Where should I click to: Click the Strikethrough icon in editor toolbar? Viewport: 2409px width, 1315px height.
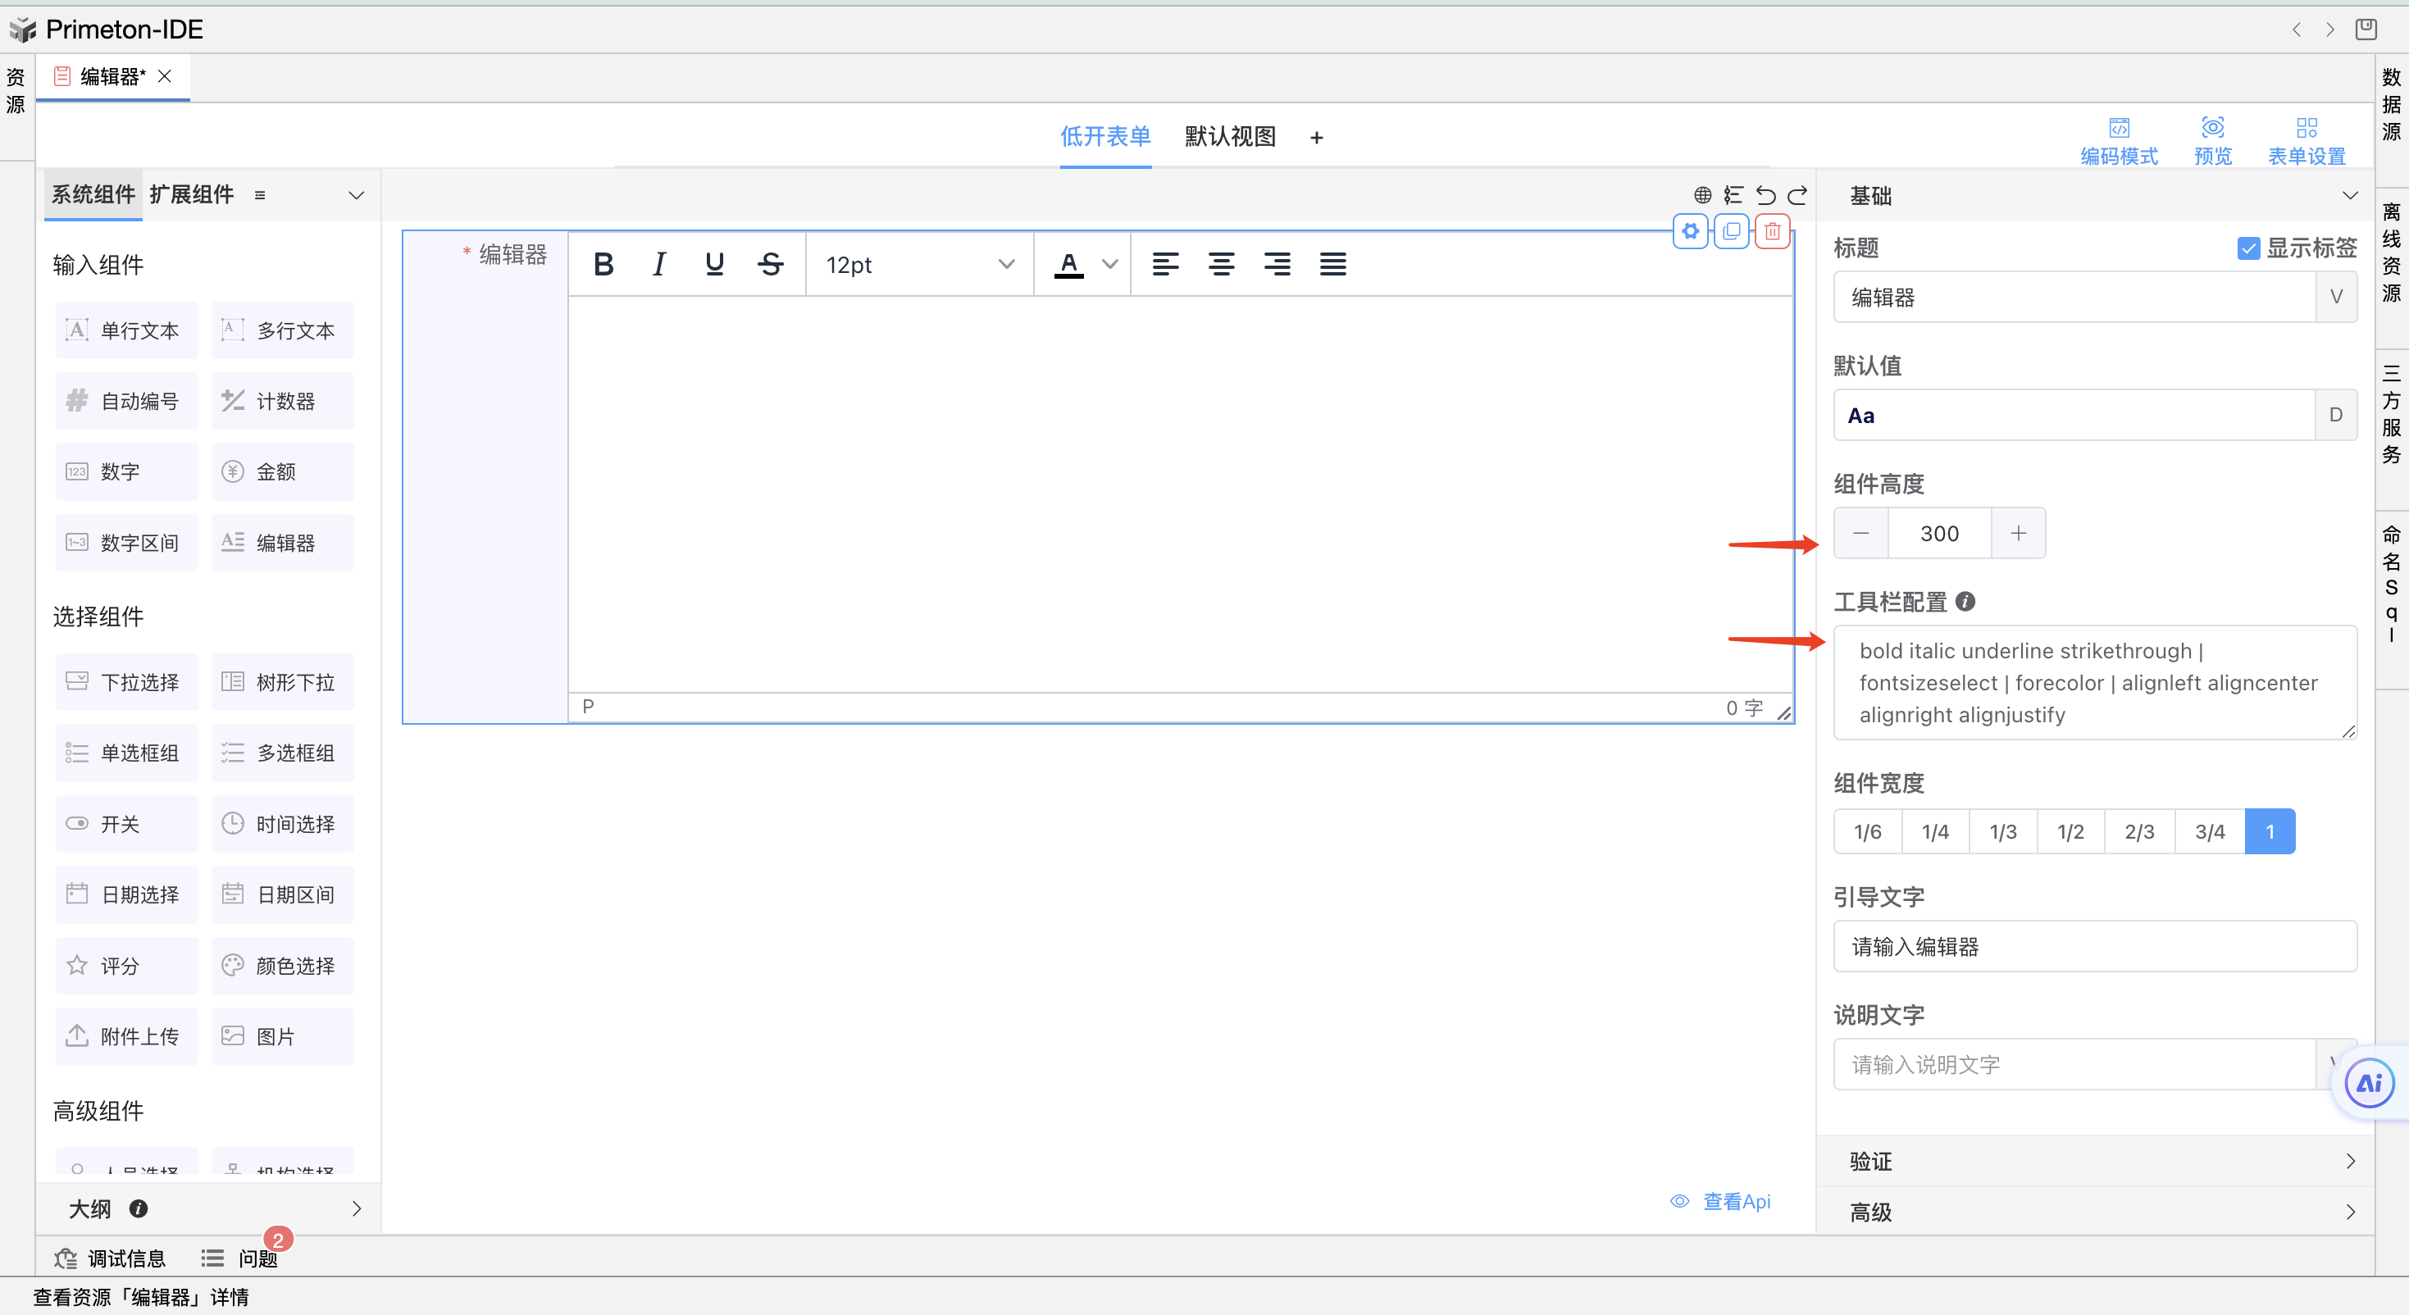[771, 265]
